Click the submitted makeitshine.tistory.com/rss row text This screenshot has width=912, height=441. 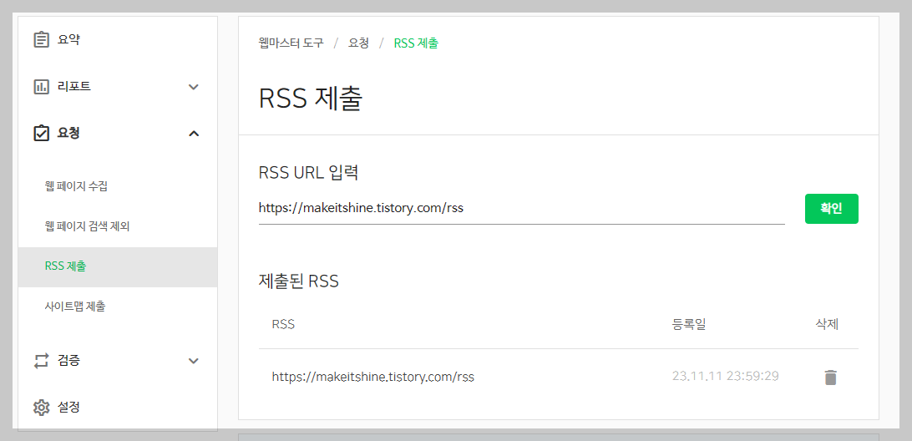[372, 377]
